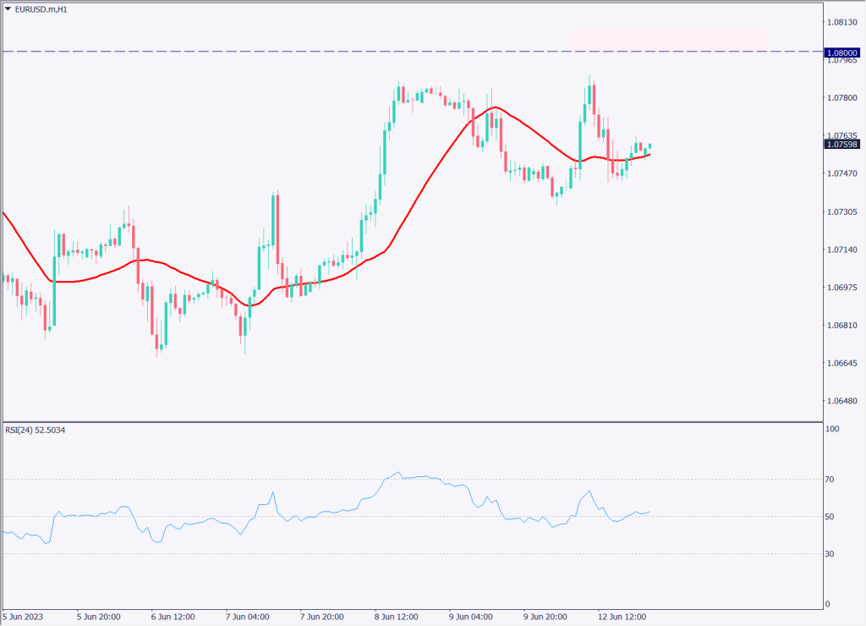
Task: Click the RSI 30 level label
Action: pyautogui.click(x=830, y=554)
